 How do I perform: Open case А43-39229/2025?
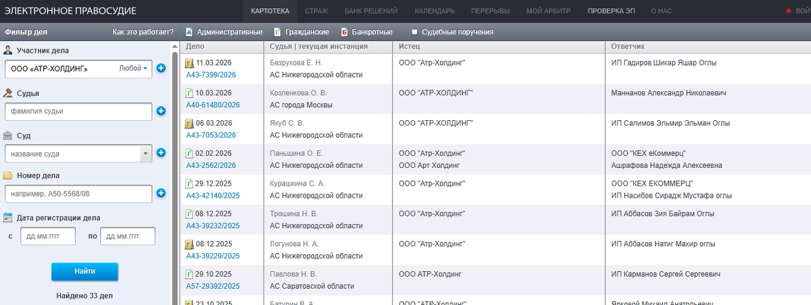[213, 256]
